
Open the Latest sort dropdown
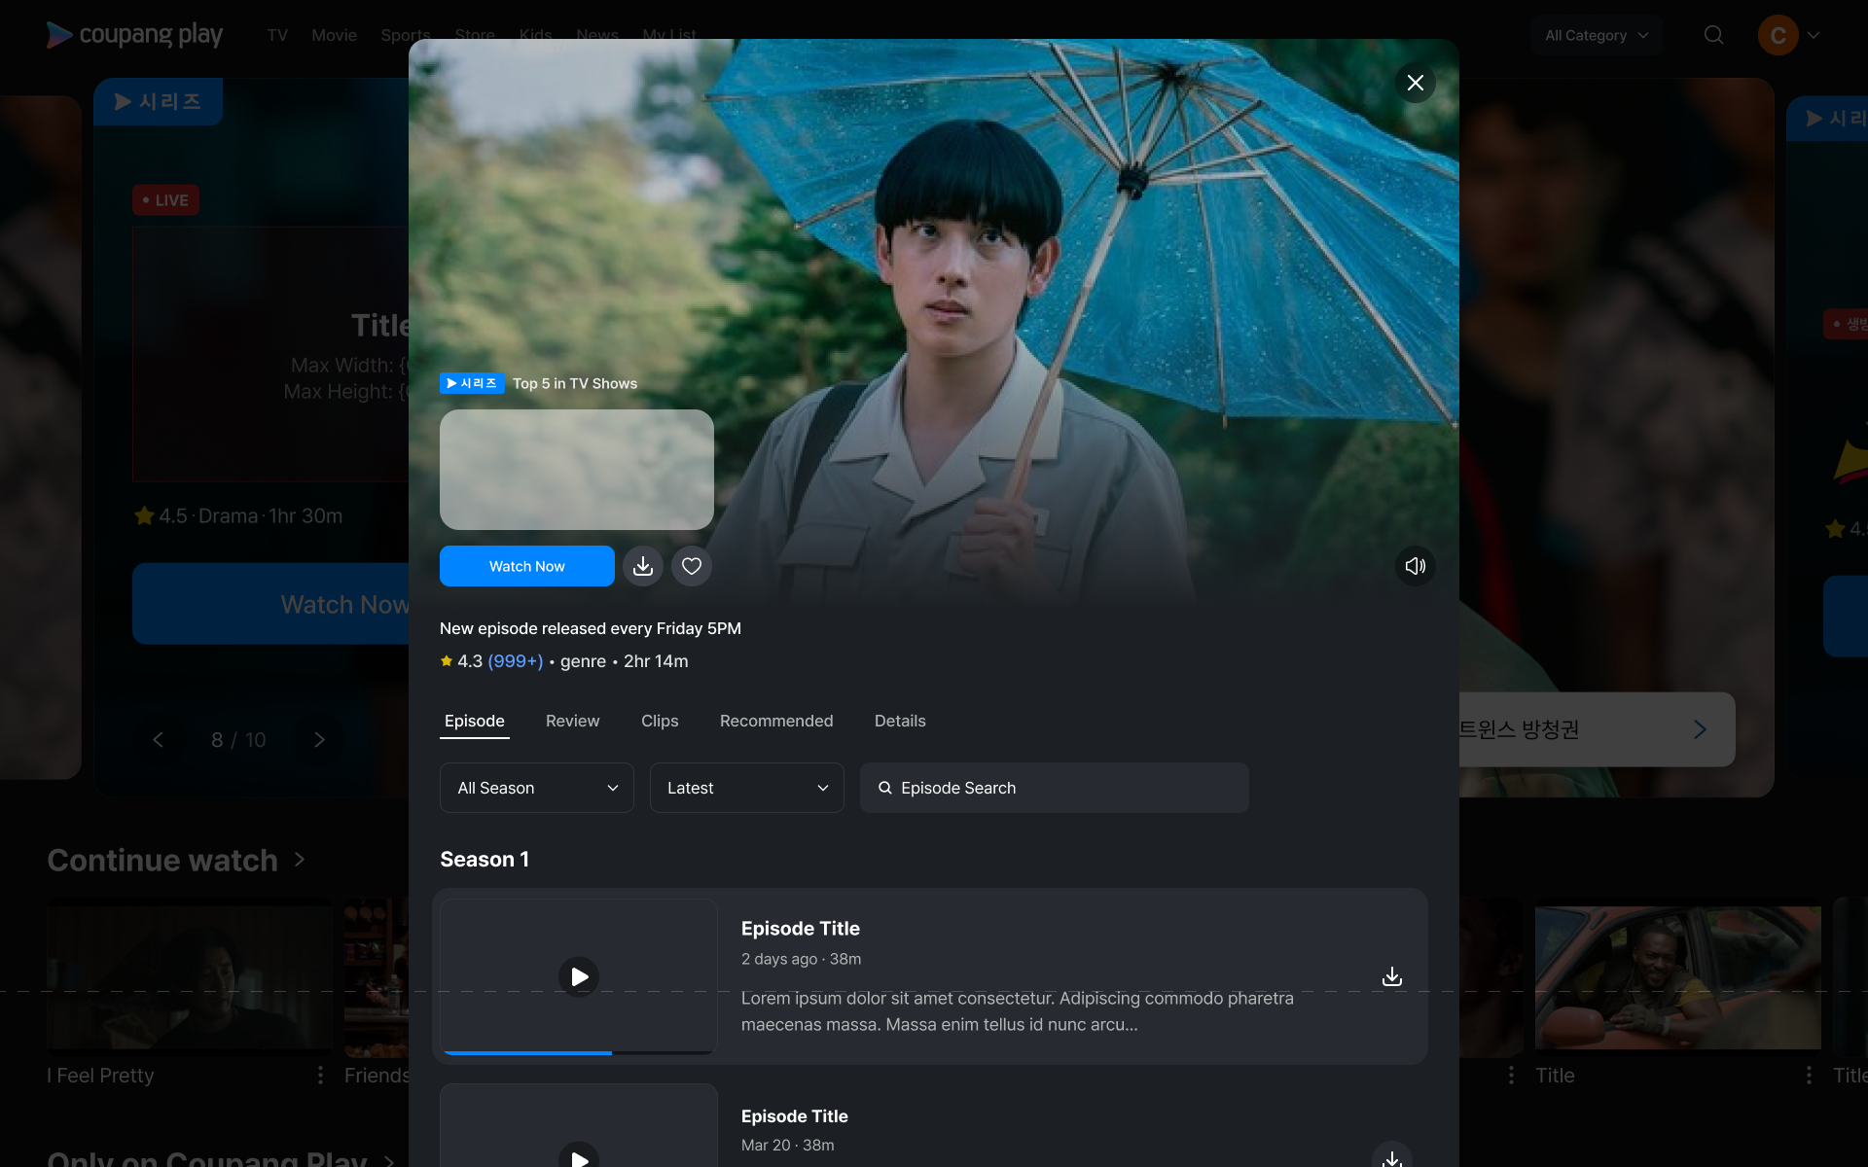click(746, 788)
